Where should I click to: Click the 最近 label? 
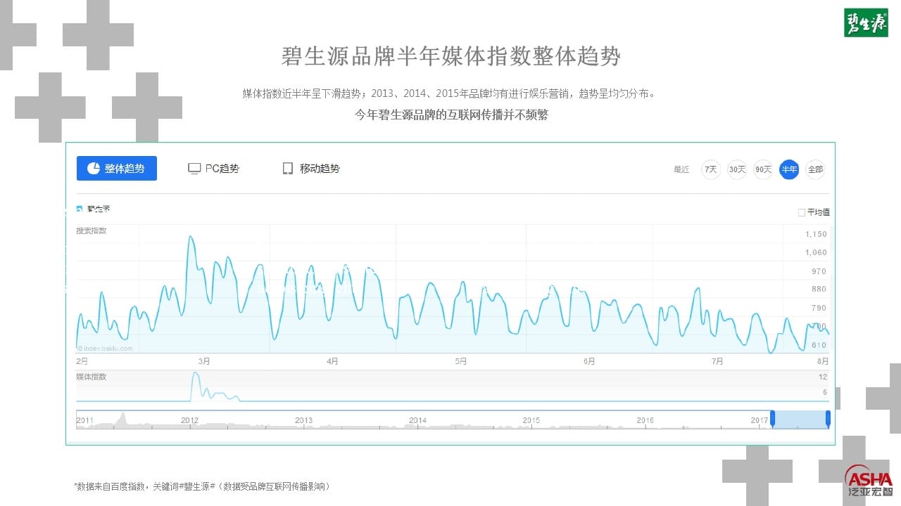pos(681,169)
